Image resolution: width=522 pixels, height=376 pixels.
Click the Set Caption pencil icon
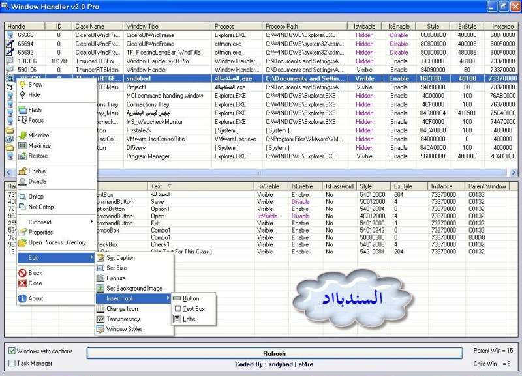coord(100,257)
